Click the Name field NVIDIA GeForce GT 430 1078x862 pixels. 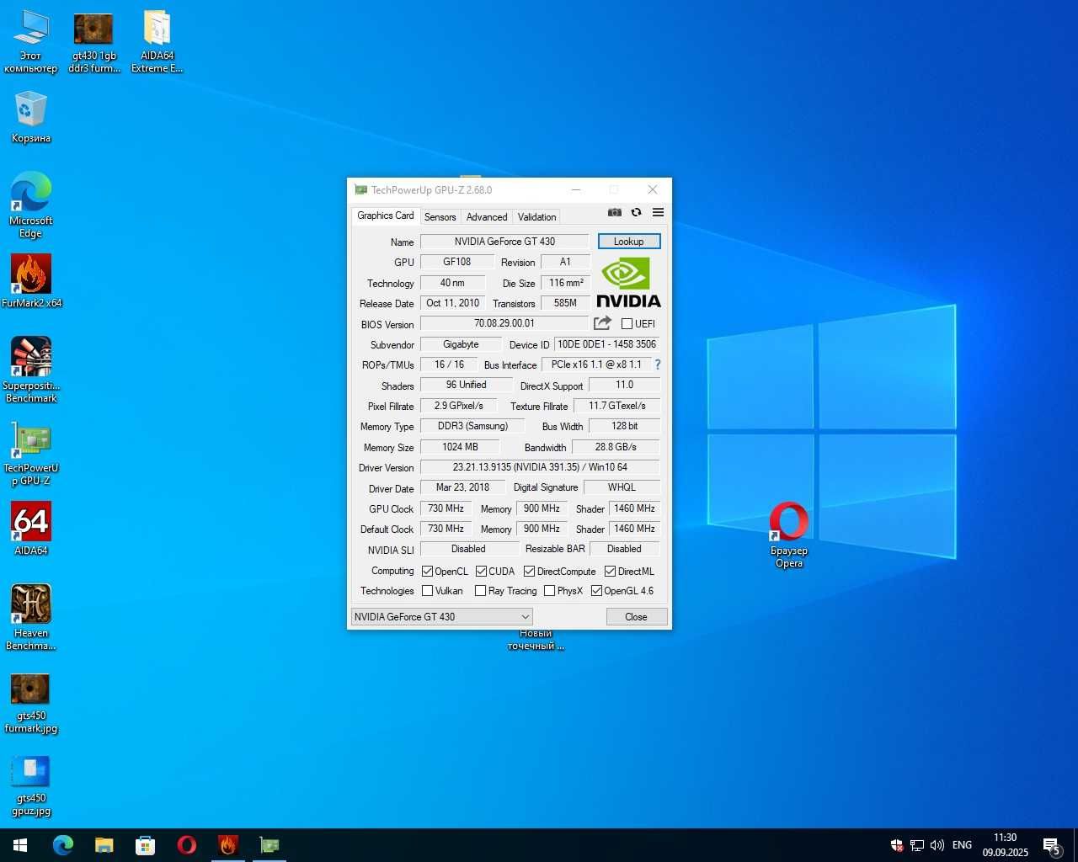point(504,242)
